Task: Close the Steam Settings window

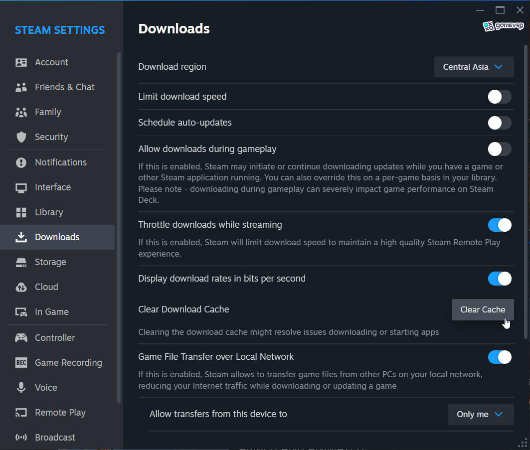Action: [520, 10]
